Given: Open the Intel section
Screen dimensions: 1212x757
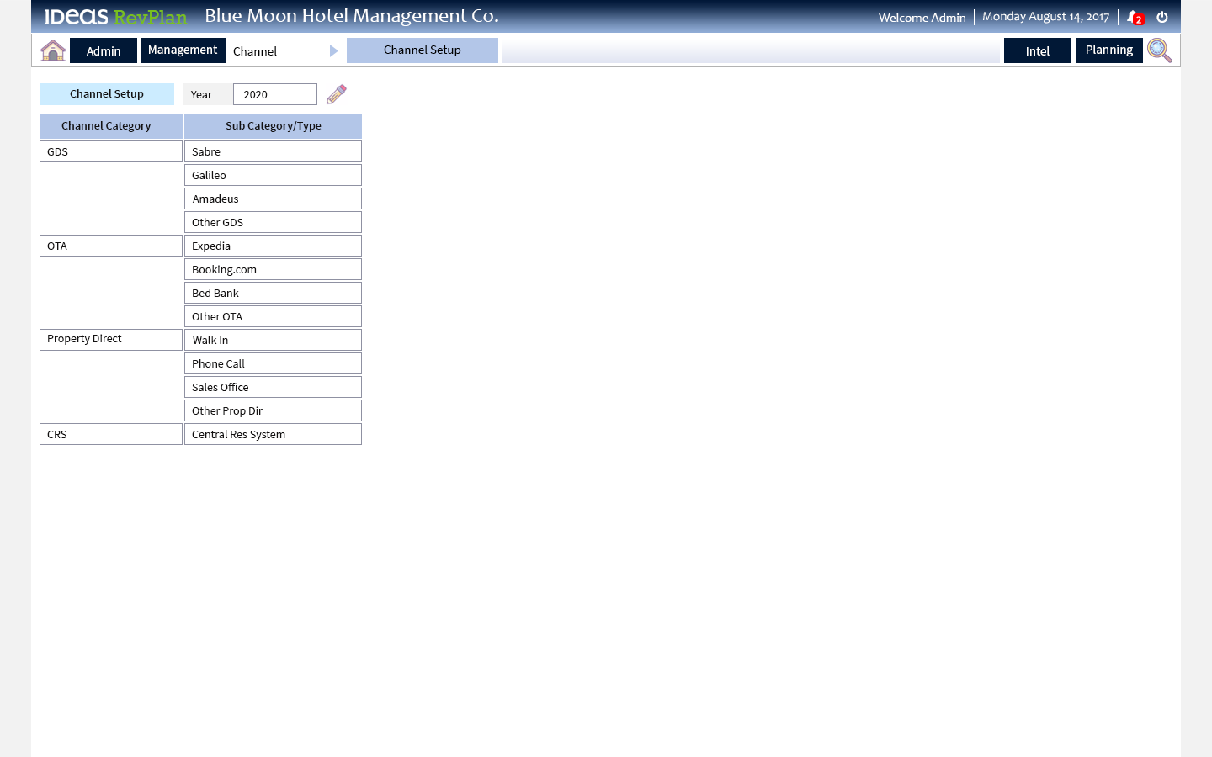Looking at the screenshot, I should click(x=1037, y=50).
